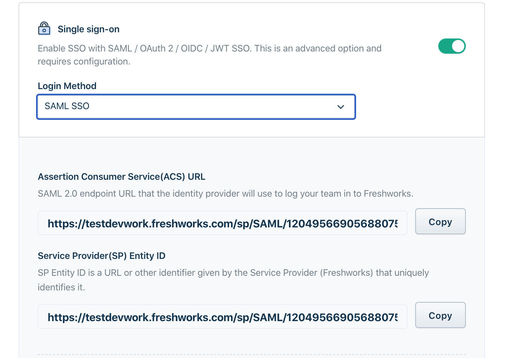Click the lock icon beside Single sign-on
505x358 pixels.
point(44,29)
